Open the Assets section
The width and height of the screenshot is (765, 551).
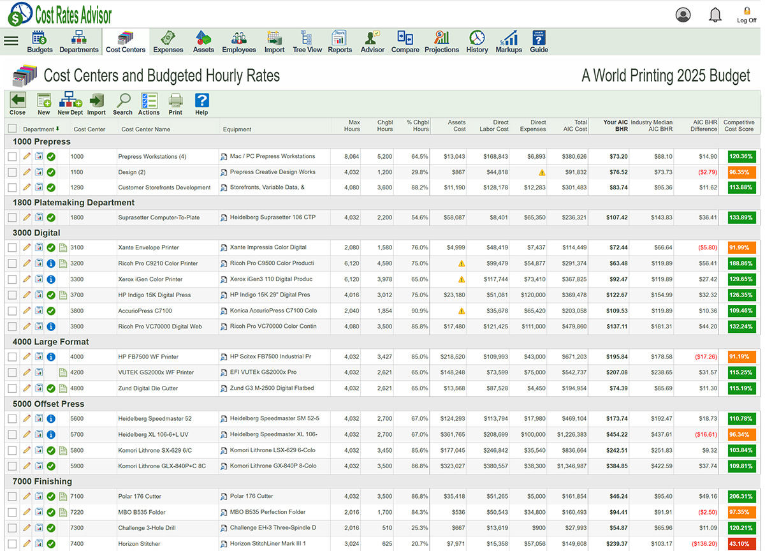[203, 42]
